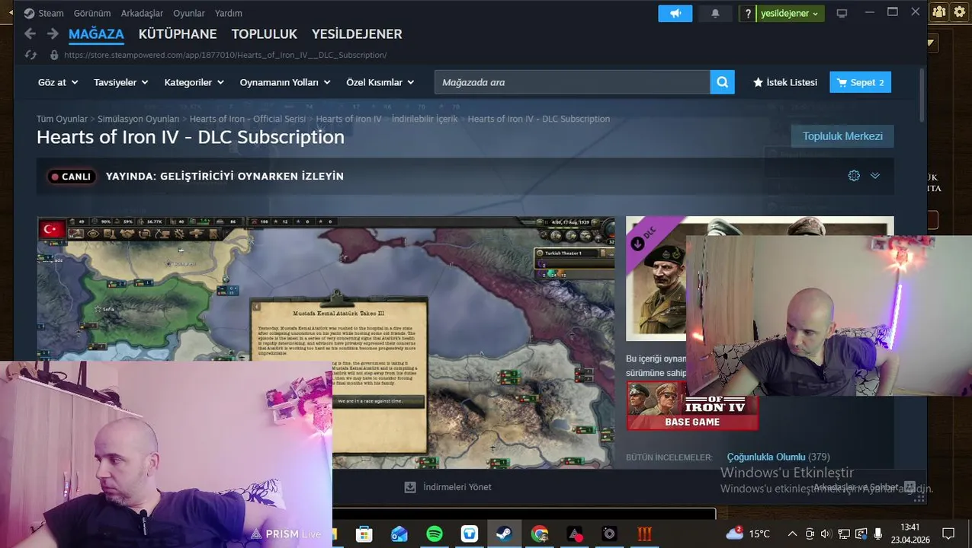This screenshot has height=548, width=972.
Task: Click the store page URL address
Action: click(x=226, y=55)
